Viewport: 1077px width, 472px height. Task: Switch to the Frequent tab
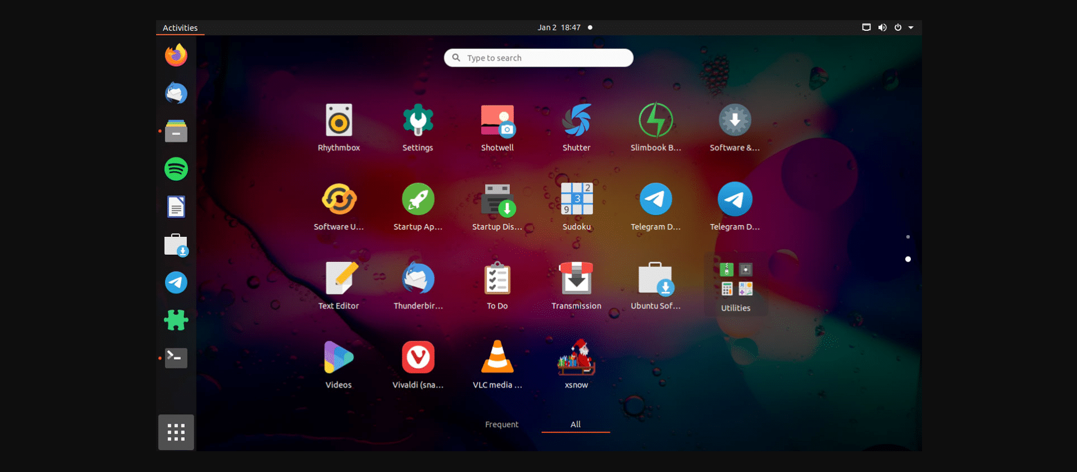click(501, 424)
